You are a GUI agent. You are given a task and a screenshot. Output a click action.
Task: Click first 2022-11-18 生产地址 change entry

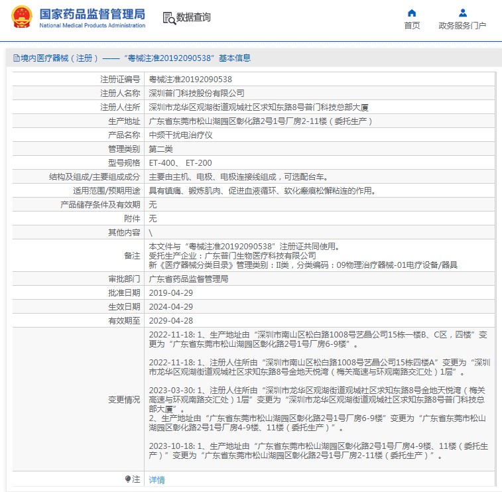tap(318, 339)
